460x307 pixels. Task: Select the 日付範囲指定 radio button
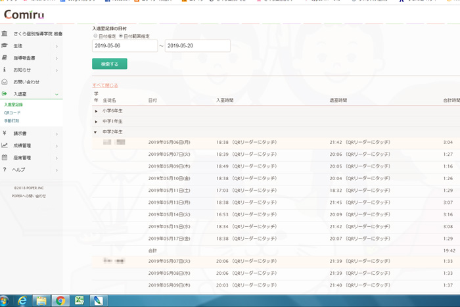point(120,35)
